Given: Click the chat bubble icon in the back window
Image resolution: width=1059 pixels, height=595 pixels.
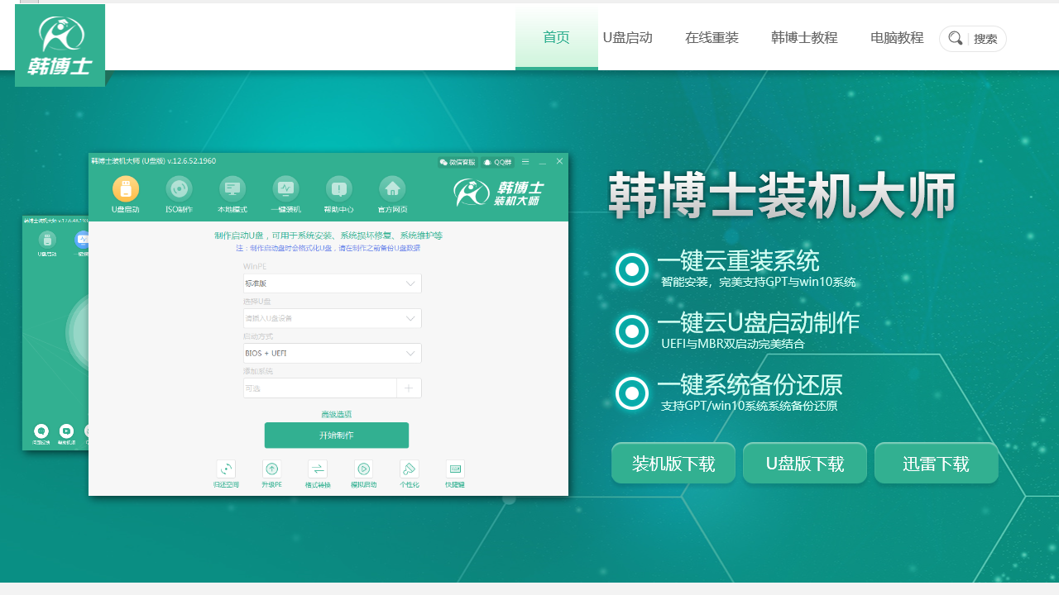Looking at the screenshot, I should click(41, 431).
